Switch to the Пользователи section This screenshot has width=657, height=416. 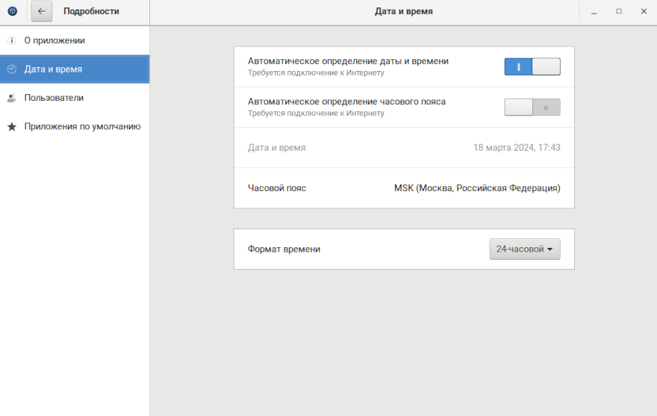click(x=54, y=98)
